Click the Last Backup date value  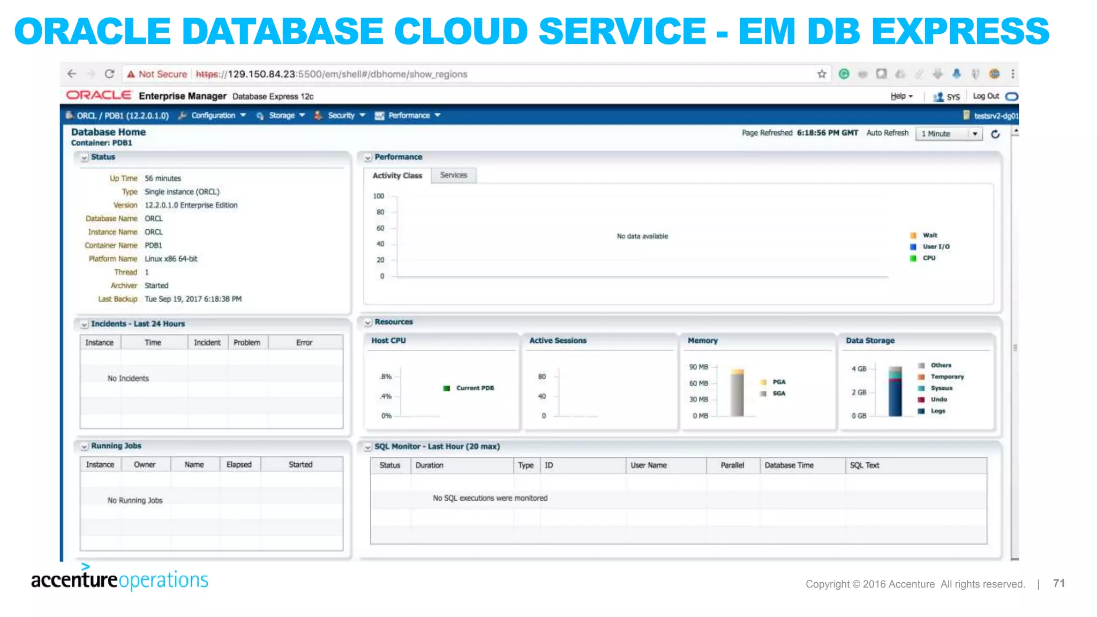pyautogui.click(x=193, y=299)
